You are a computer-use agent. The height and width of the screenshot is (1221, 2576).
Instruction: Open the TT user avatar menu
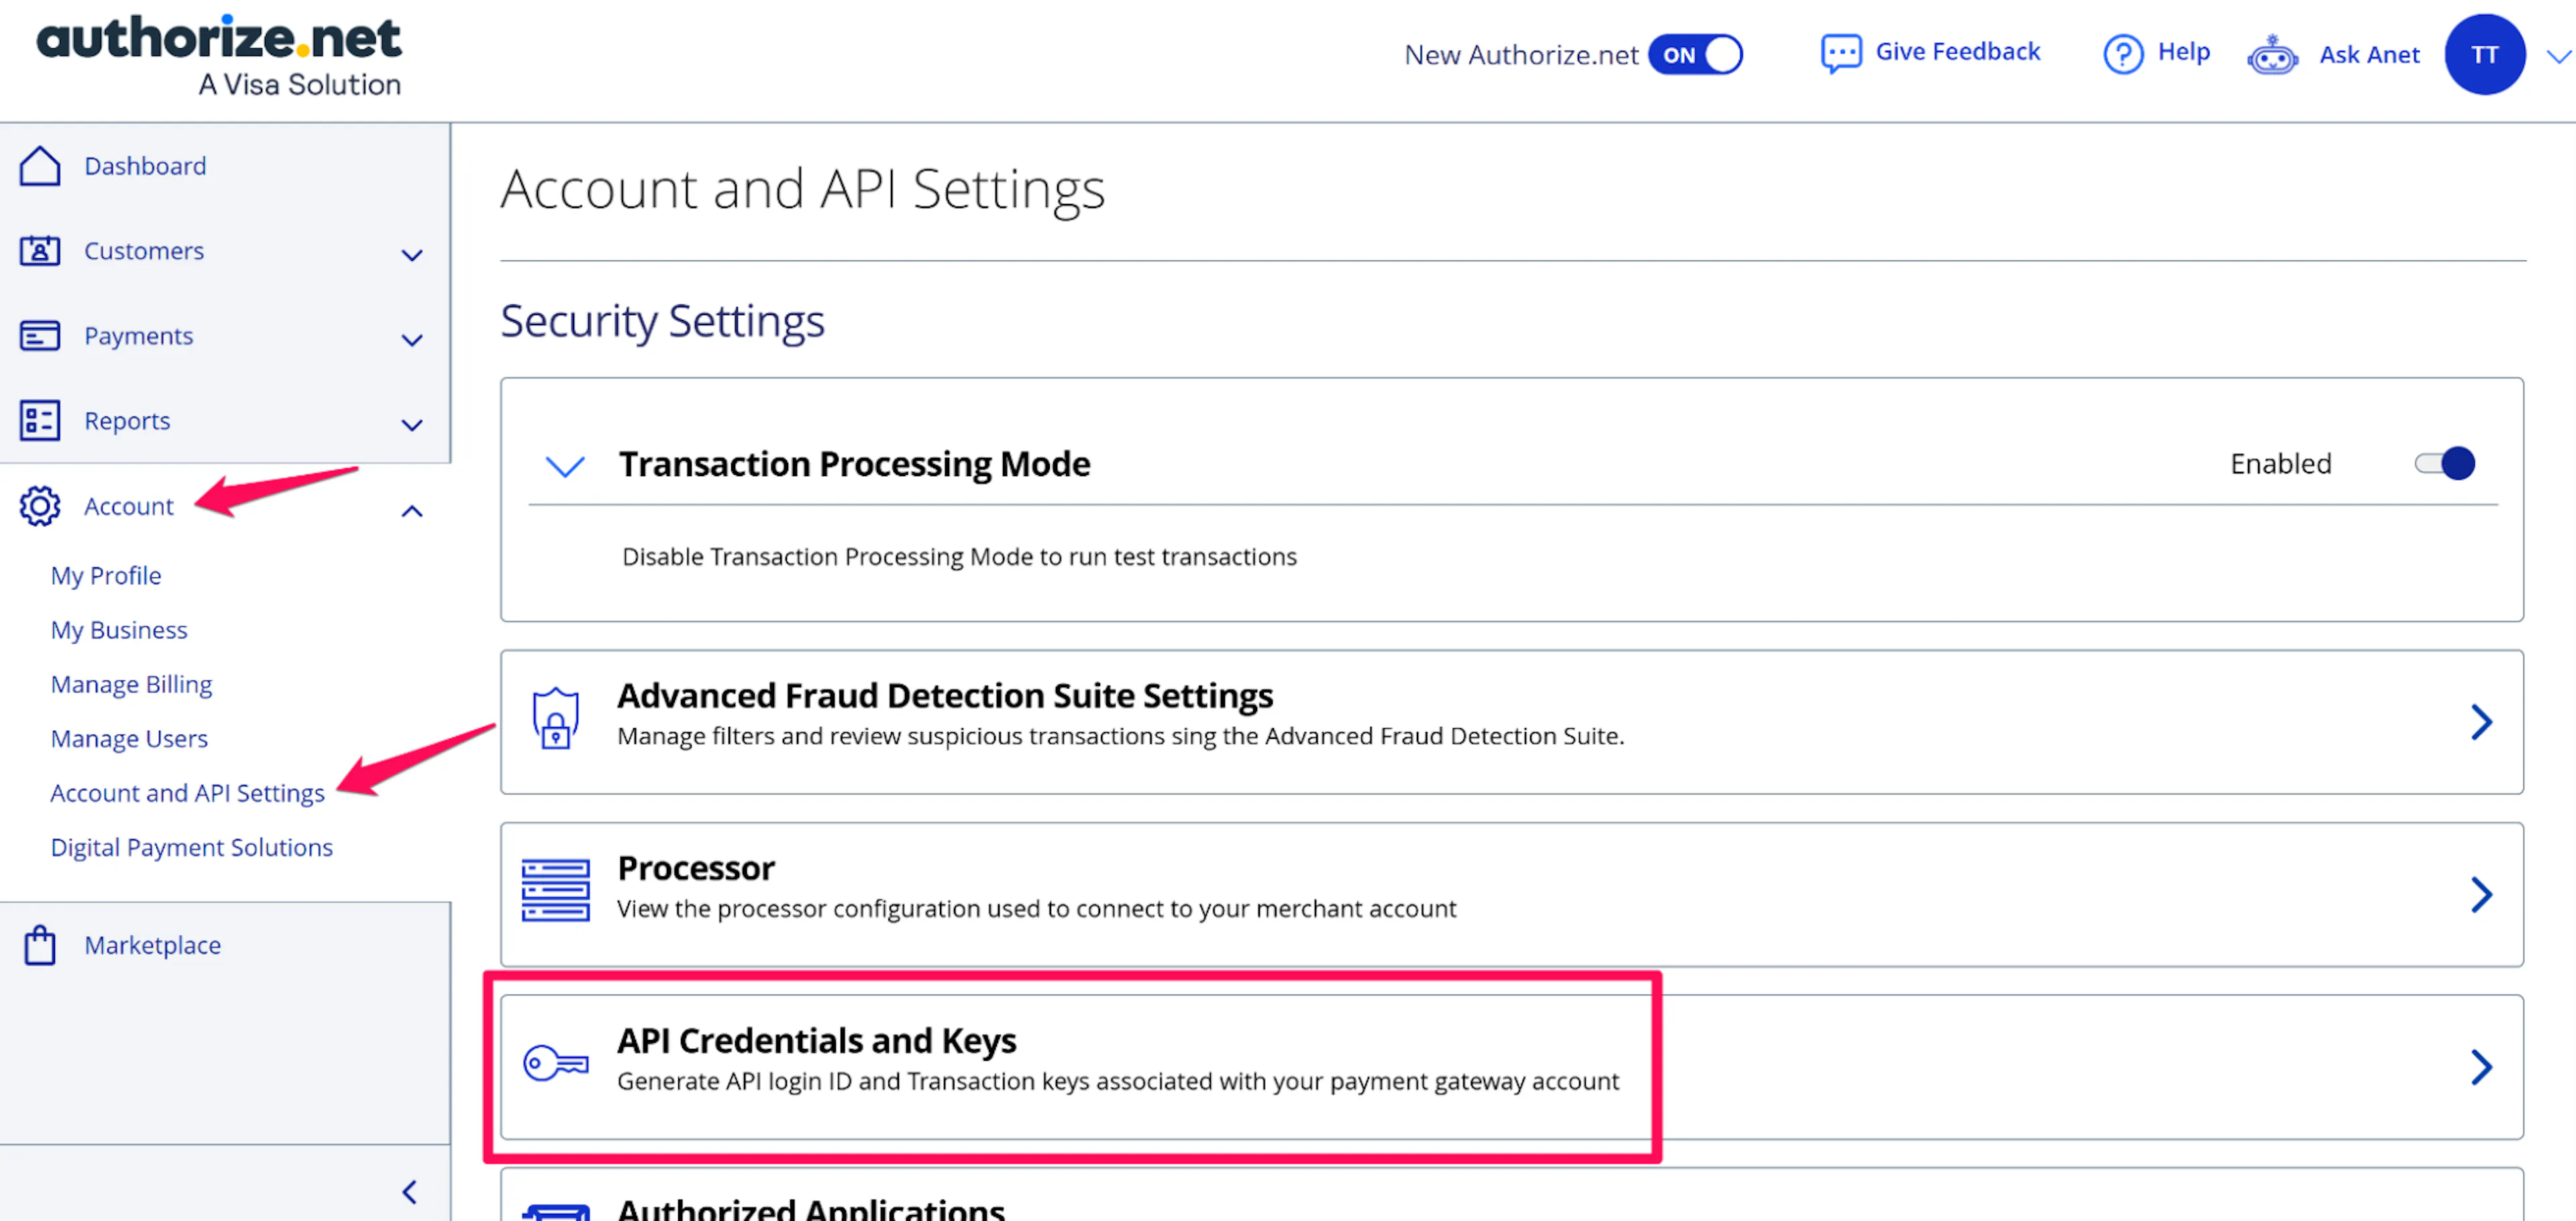[x=2484, y=55]
